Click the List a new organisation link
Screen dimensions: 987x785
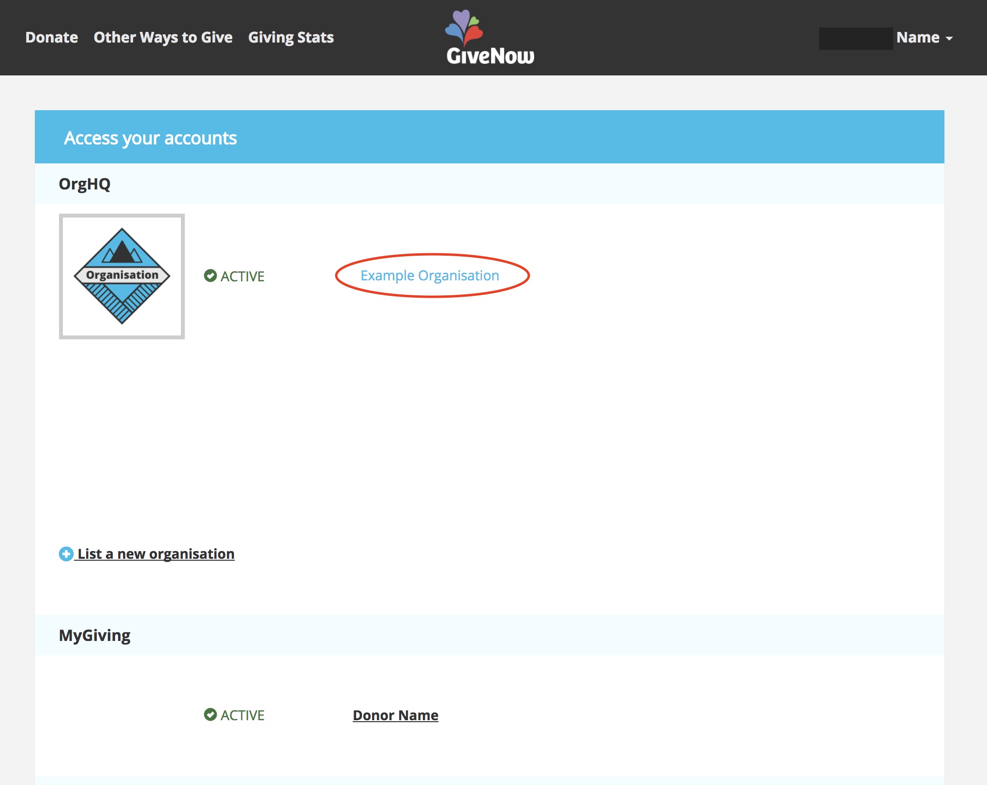(x=156, y=554)
